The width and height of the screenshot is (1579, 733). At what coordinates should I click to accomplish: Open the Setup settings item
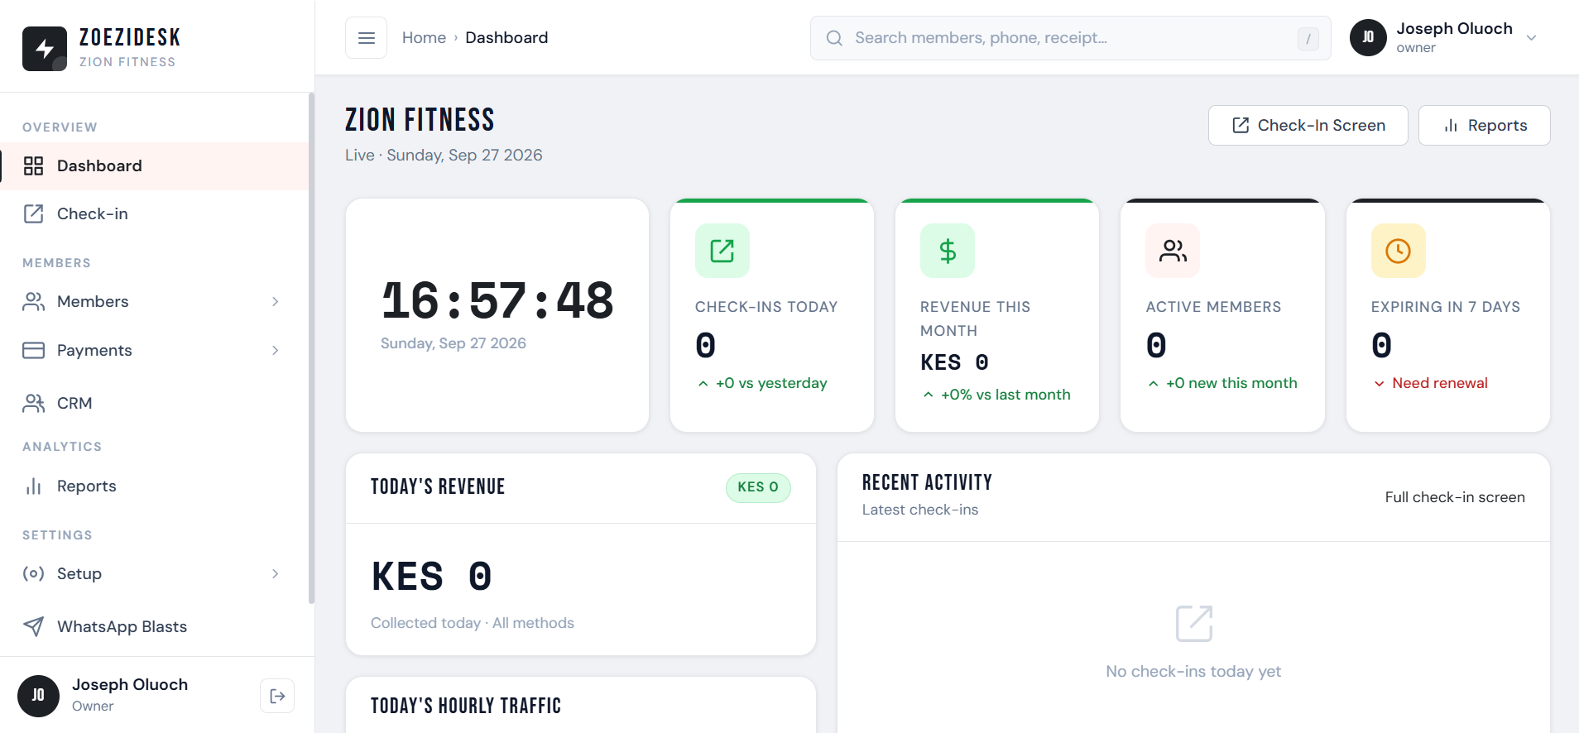point(154,574)
